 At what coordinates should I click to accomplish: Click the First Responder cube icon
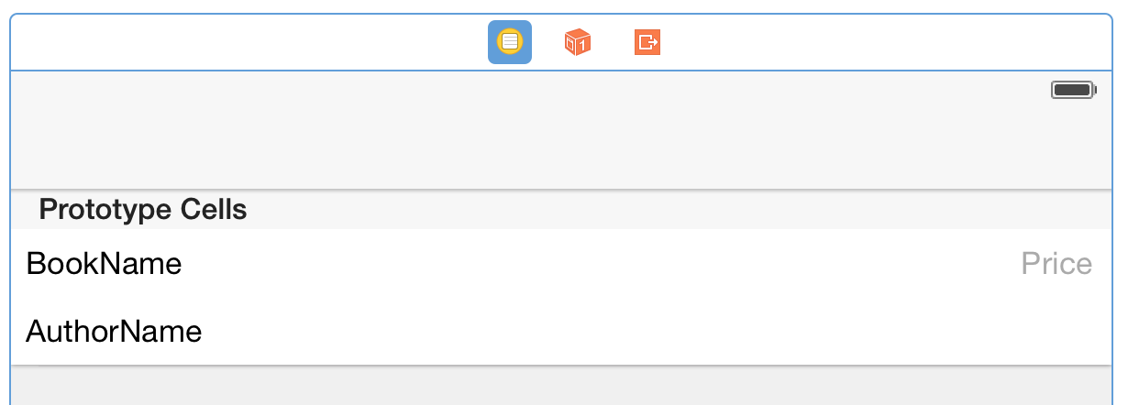point(577,42)
